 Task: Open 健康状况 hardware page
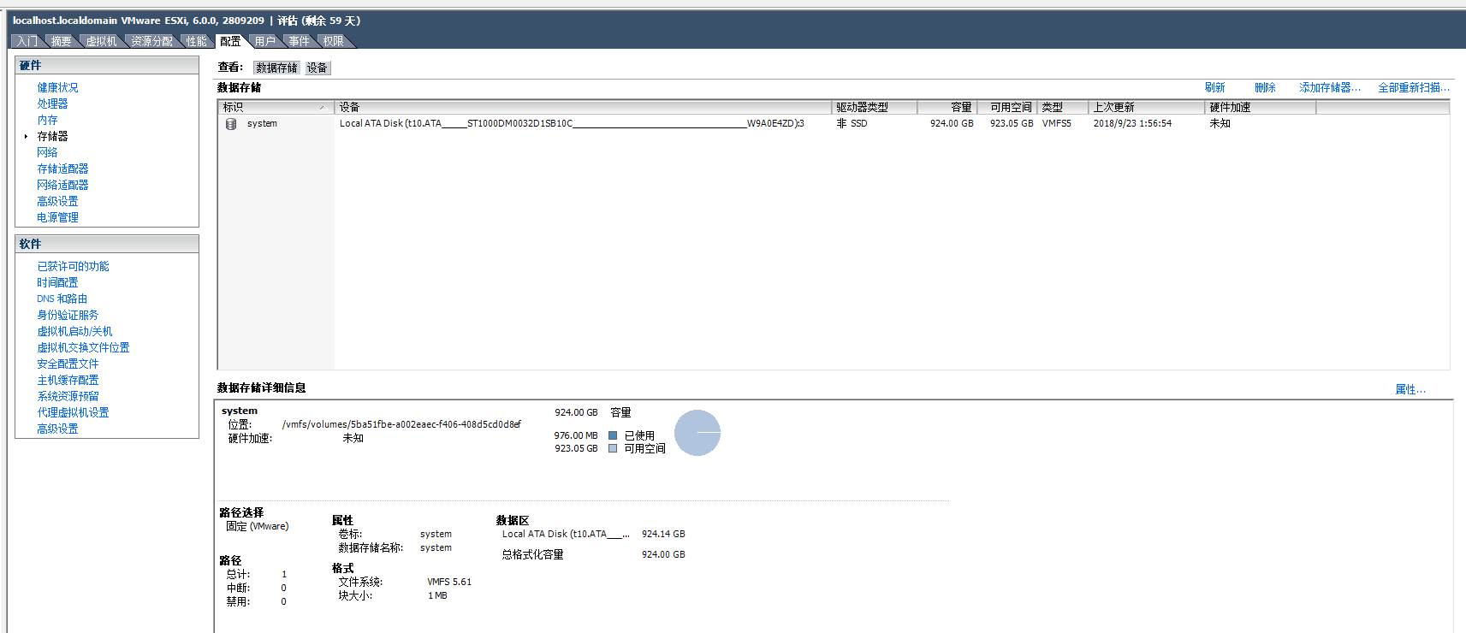57,87
